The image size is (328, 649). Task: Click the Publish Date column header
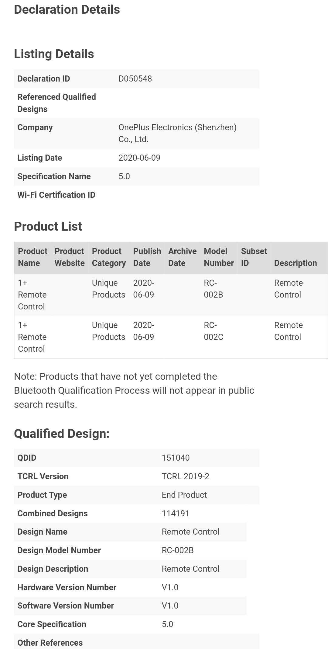(x=147, y=257)
